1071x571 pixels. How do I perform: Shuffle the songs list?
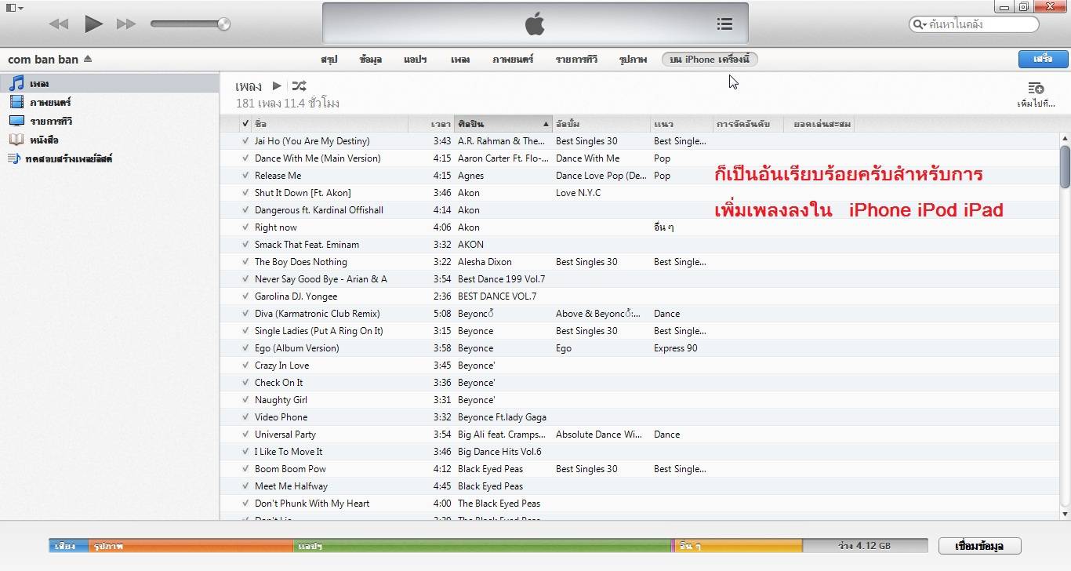(x=299, y=85)
